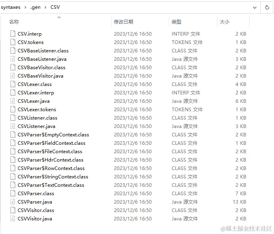Screen dimensions: 274x234
Task: Select the file name CSVBaseListener.class
Action: coord(43,50)
